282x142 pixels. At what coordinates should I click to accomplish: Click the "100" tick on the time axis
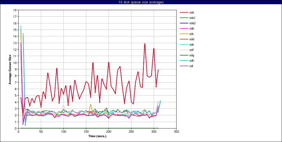pyautogui.click(x=63, y=132)
